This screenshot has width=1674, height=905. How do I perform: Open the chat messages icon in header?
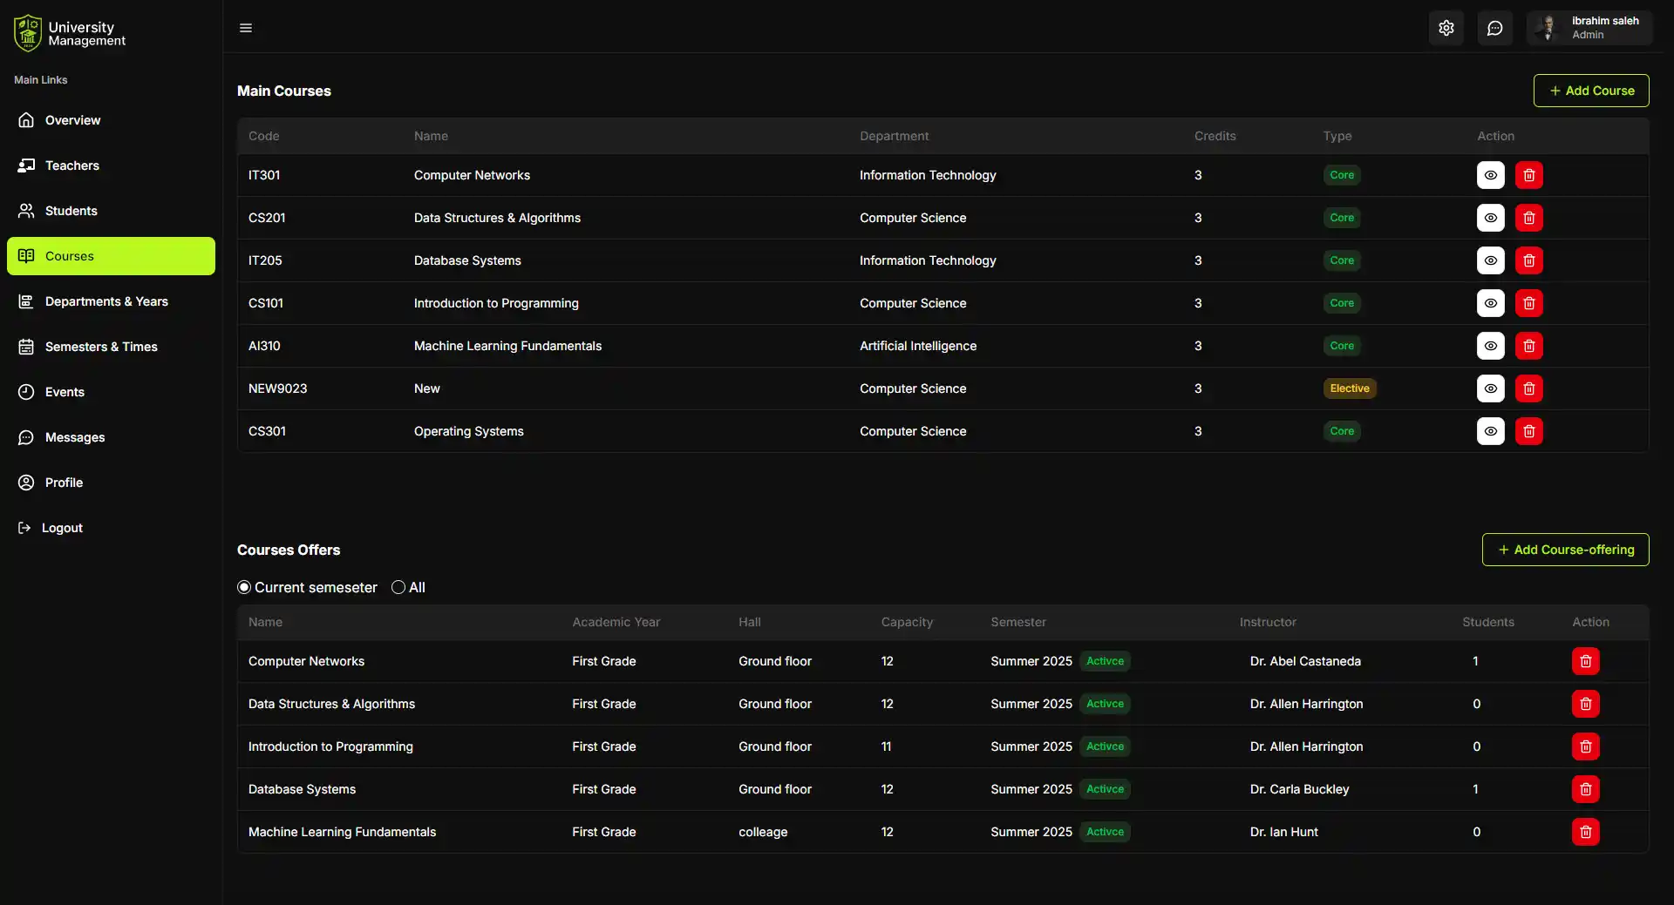1495,28
